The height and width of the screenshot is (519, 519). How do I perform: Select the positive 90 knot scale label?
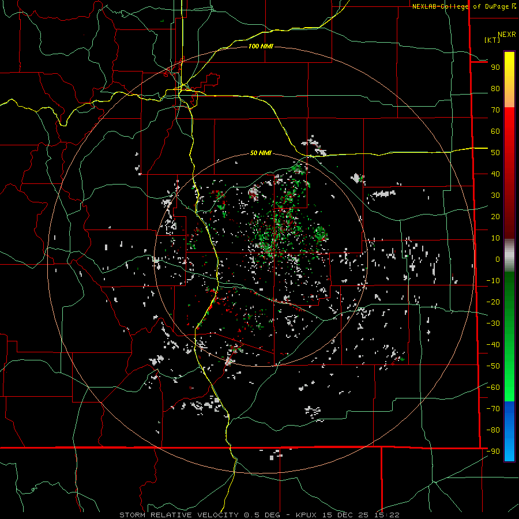click(x=495, y=67)
